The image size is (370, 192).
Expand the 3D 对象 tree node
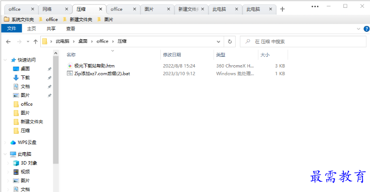pyautogui.click(x=8, y=163)
